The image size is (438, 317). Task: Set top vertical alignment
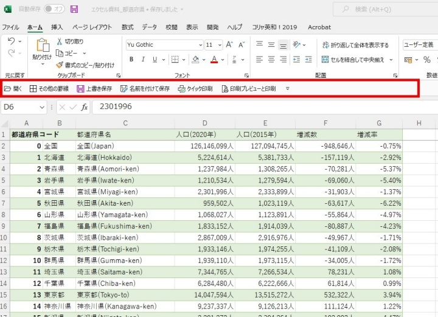point(260,44)
